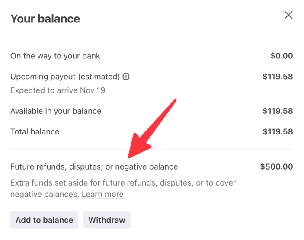
Task: Click the Upcoming payout (estimated) label
Action: (x=65, y=77)
